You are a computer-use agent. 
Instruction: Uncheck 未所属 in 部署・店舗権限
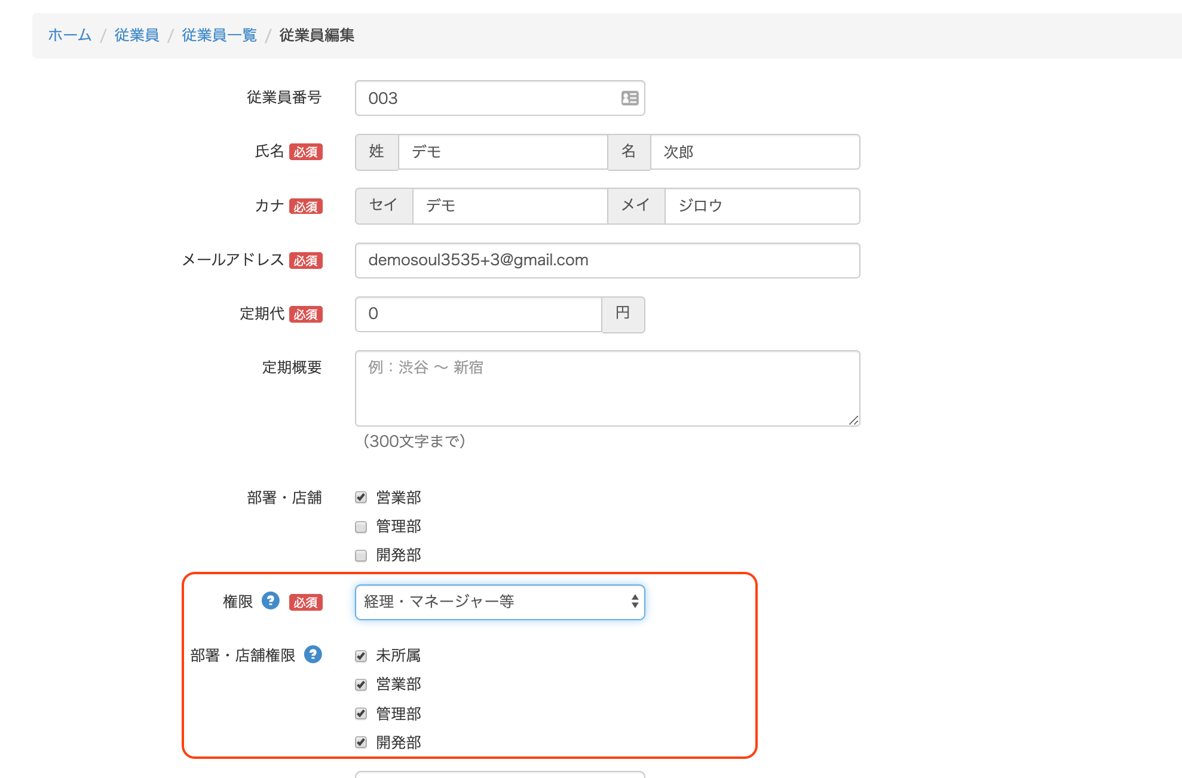point(361,656)
